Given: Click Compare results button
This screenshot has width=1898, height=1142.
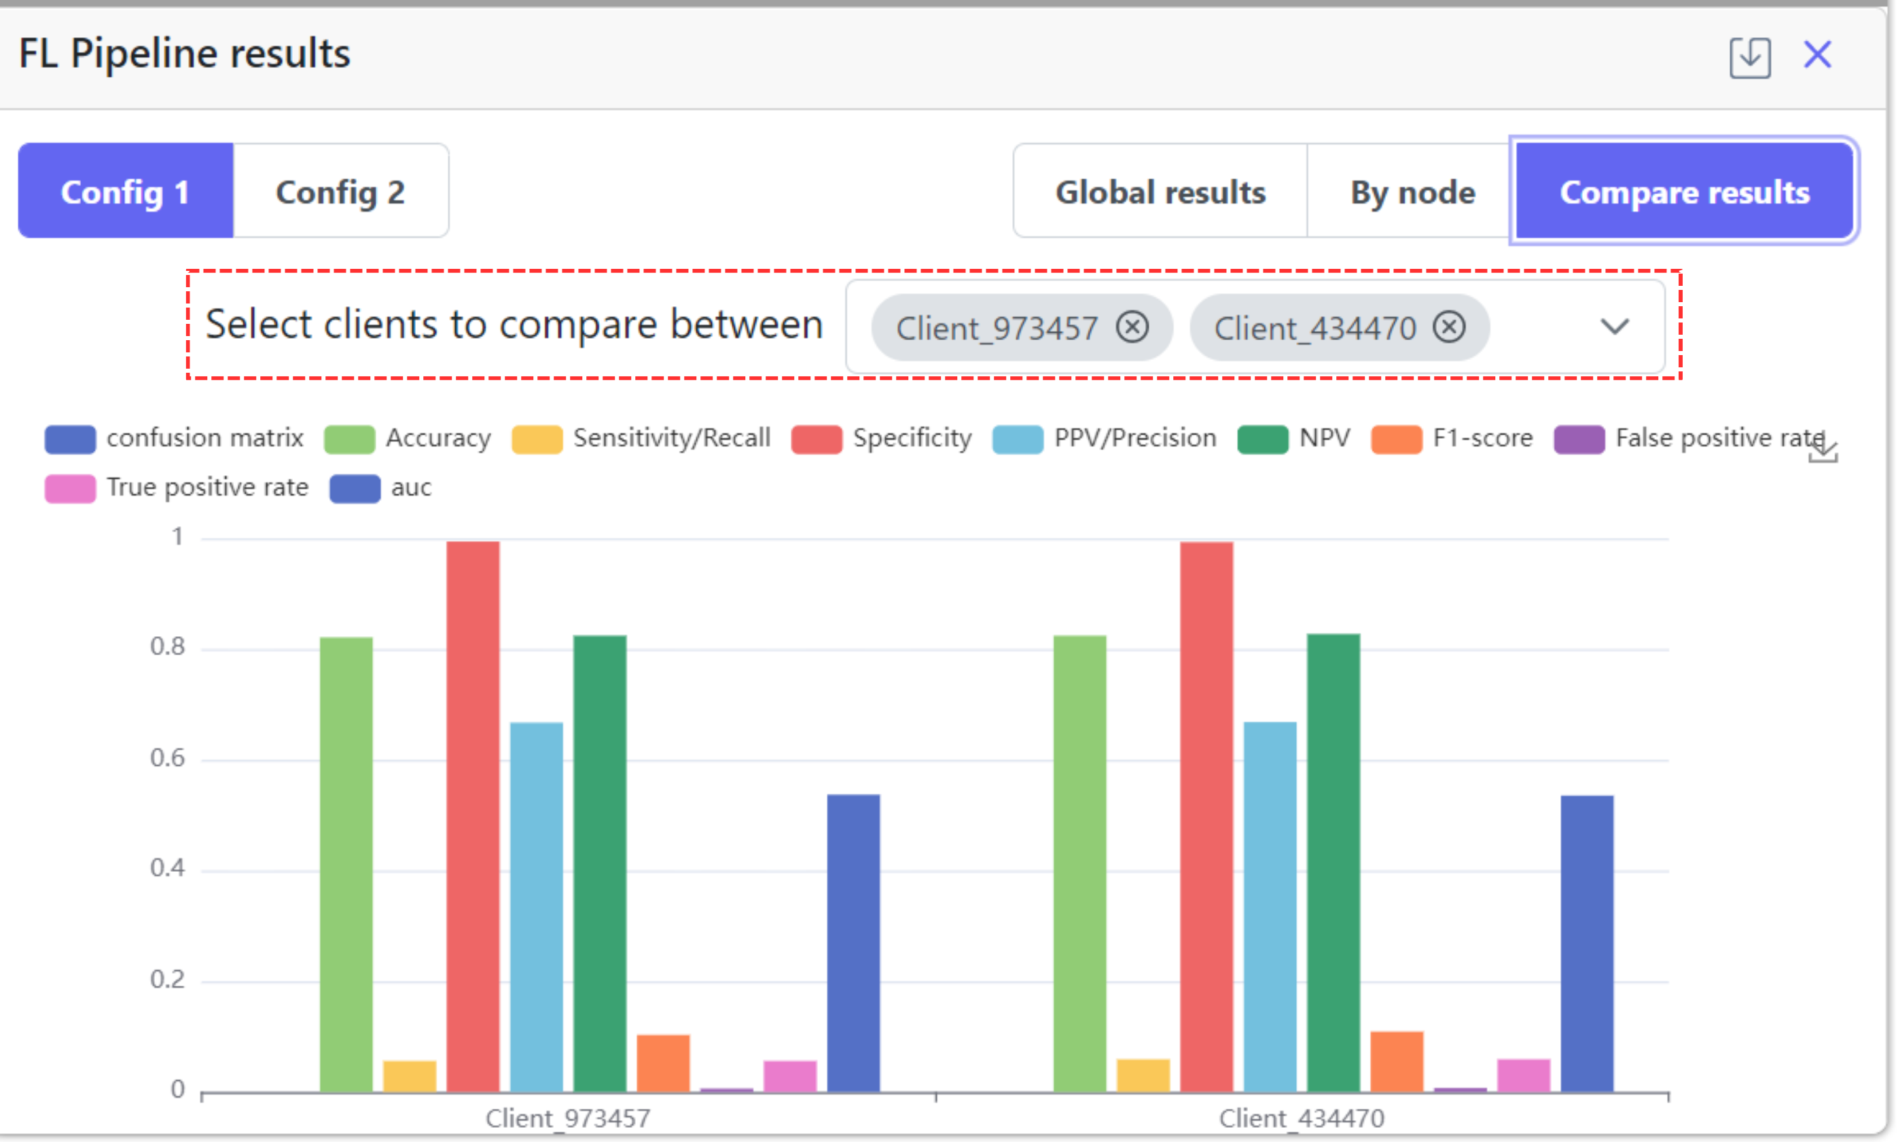Looking at the screenshot, I should tap(1684, 191).
